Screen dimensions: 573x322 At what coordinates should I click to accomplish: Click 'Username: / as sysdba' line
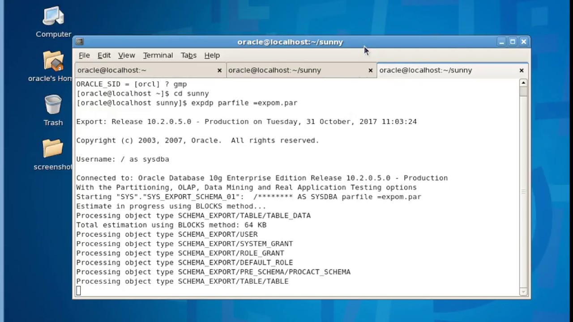click(x=123, y=159)
